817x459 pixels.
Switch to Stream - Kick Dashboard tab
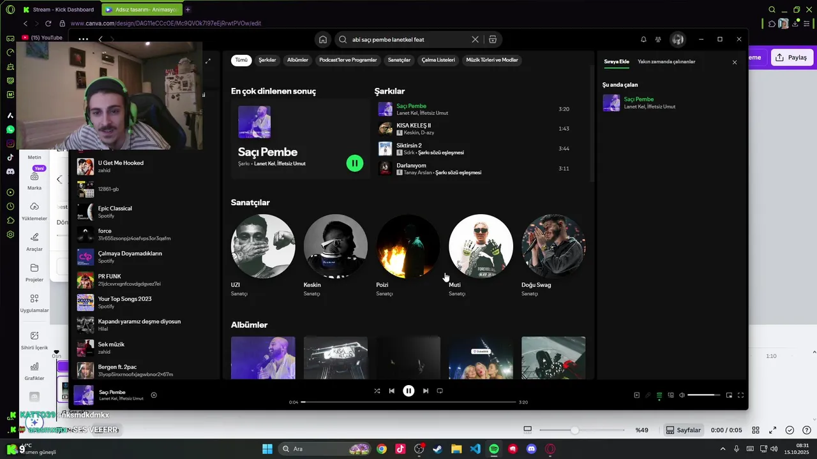click(x=58, y=10)
